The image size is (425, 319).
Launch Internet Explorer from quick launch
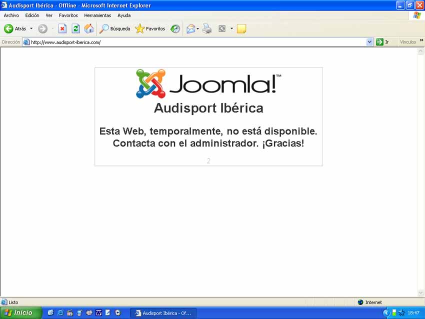pyautogui.click(x=60, y=313)
